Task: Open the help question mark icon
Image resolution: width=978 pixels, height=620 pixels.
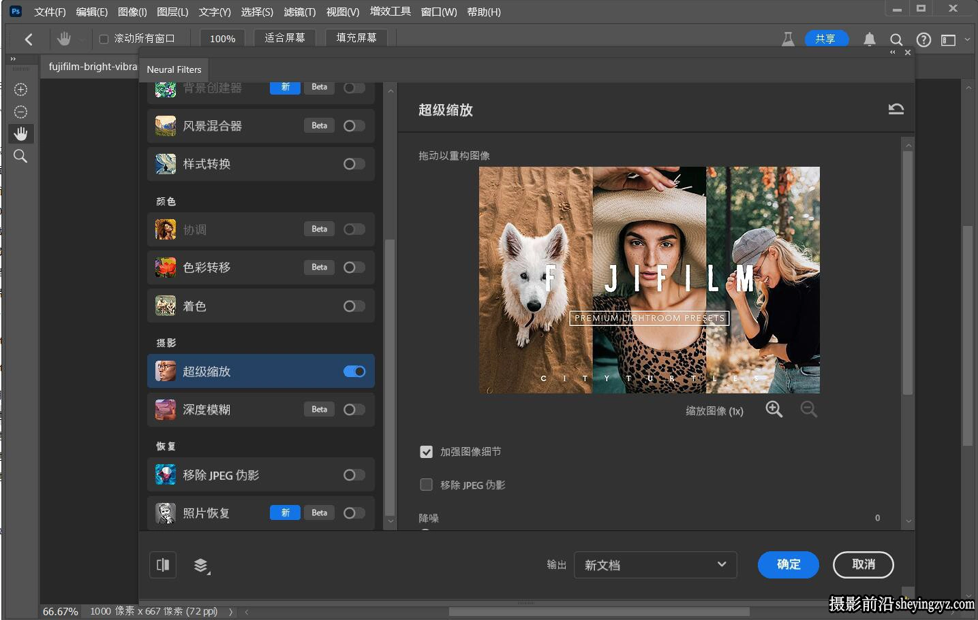Action: click(x=923, y=39)
